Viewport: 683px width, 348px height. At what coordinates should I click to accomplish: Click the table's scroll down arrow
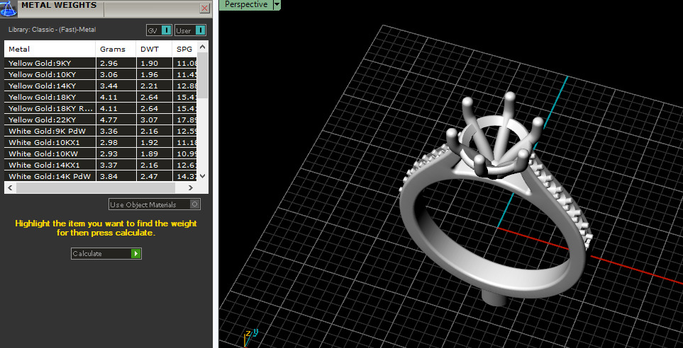point(203,176)
